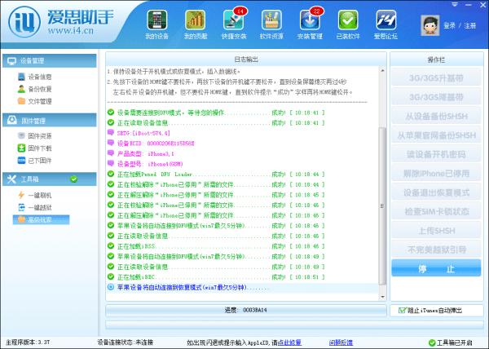This screenshot has height=349, width=489.
Task: Open 已装软件 green checkmark icon
Action: pyautogui.click(x=348, y=25)
